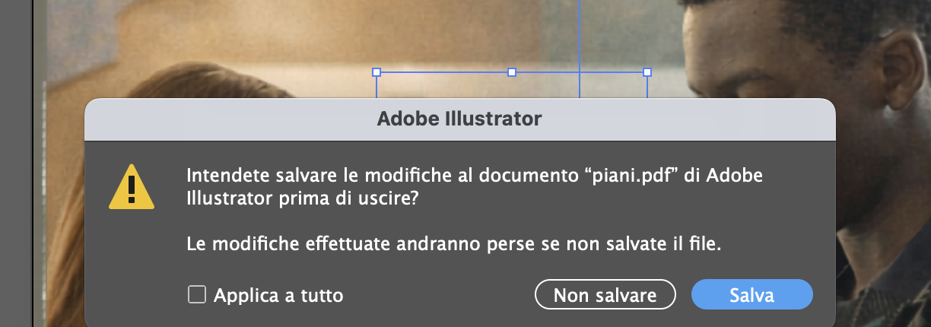Click the Salva button
This screenshot has width=931, height=327.
coord(751,295)
